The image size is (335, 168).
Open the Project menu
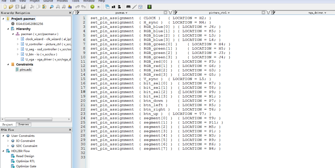pos(34,1)
